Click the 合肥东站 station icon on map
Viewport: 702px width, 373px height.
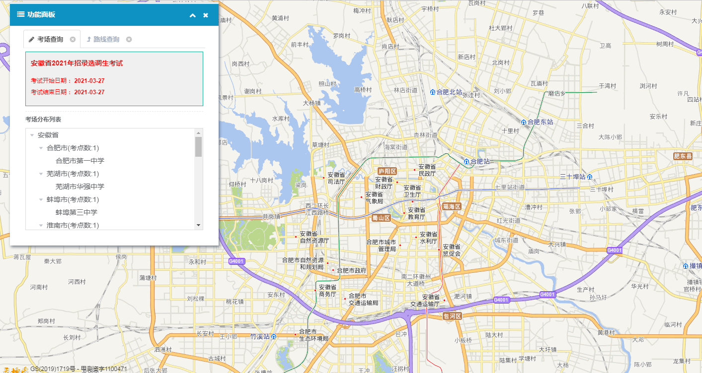point(524,122)
